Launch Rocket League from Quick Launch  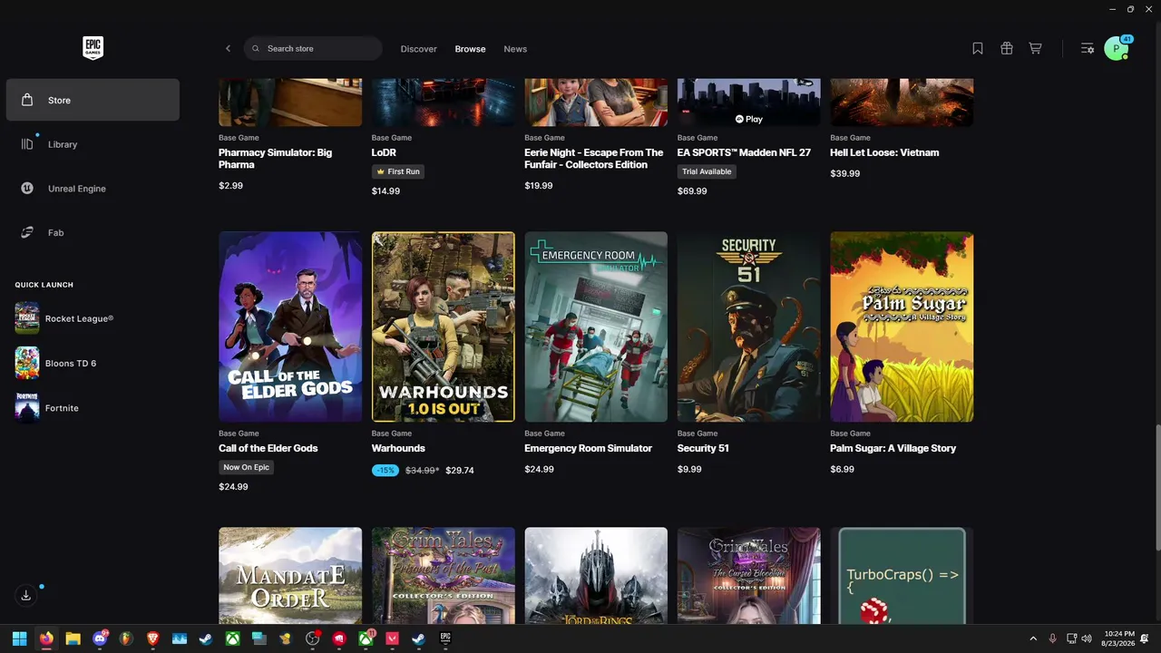64,318
